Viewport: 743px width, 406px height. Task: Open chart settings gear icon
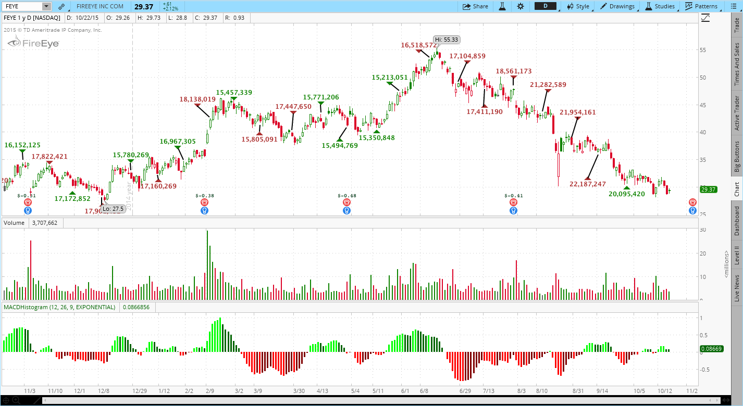pos(521,6)
